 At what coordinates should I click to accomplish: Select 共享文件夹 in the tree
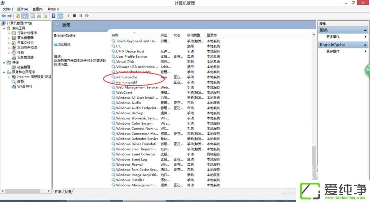[x=25, y=43]
